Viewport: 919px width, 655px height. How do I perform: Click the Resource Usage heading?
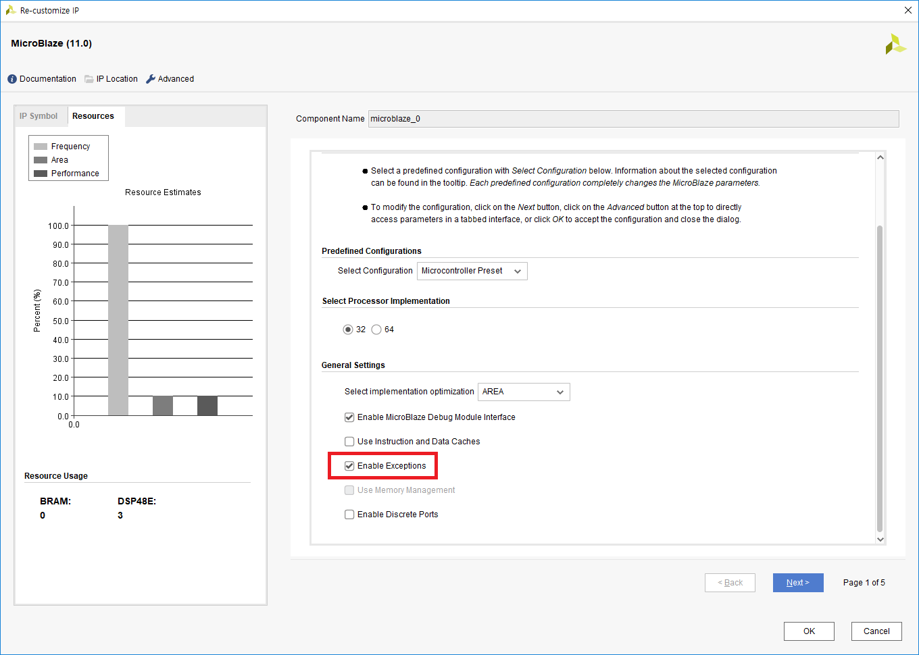(56, 476)
